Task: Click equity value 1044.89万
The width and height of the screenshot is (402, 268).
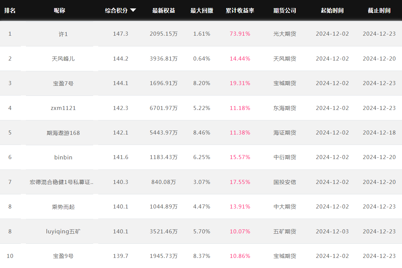Action: (x=163, y=207)
